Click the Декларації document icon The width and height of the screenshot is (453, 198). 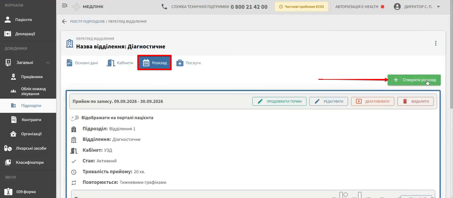coord(8,34)
